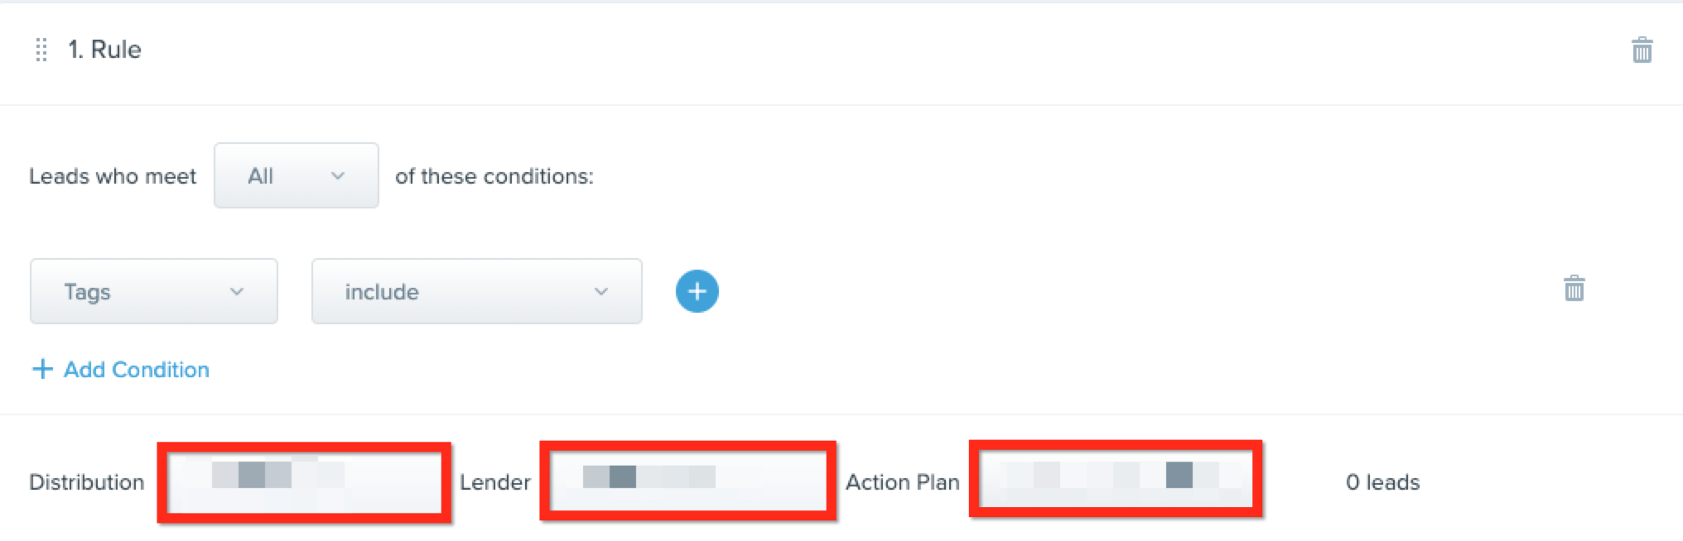Viewport: 1683px width, 541px height.
Task: Open the All conditions match dropdown
Action: (x=296, y=175)
